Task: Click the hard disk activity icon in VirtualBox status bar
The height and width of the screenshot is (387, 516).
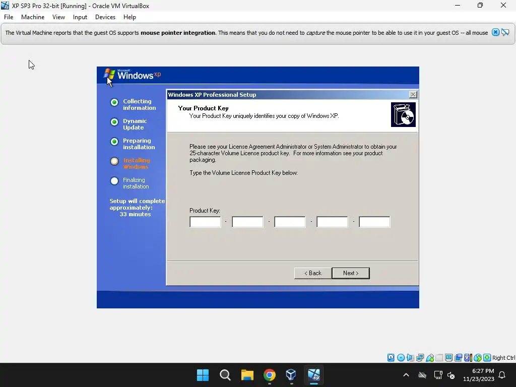Action: coord(391,357)
